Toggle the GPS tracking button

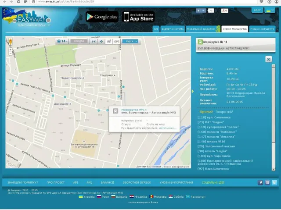pyautogui.click(x=117, y=41)
